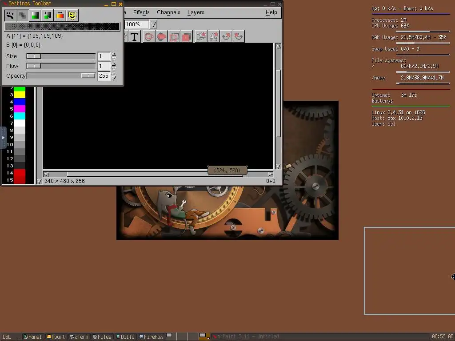The height and width of the screenshot is (341, 455).
Task: Toggle the yellow mask shield button
Action: pyautogui.click(x=72, y=16)
